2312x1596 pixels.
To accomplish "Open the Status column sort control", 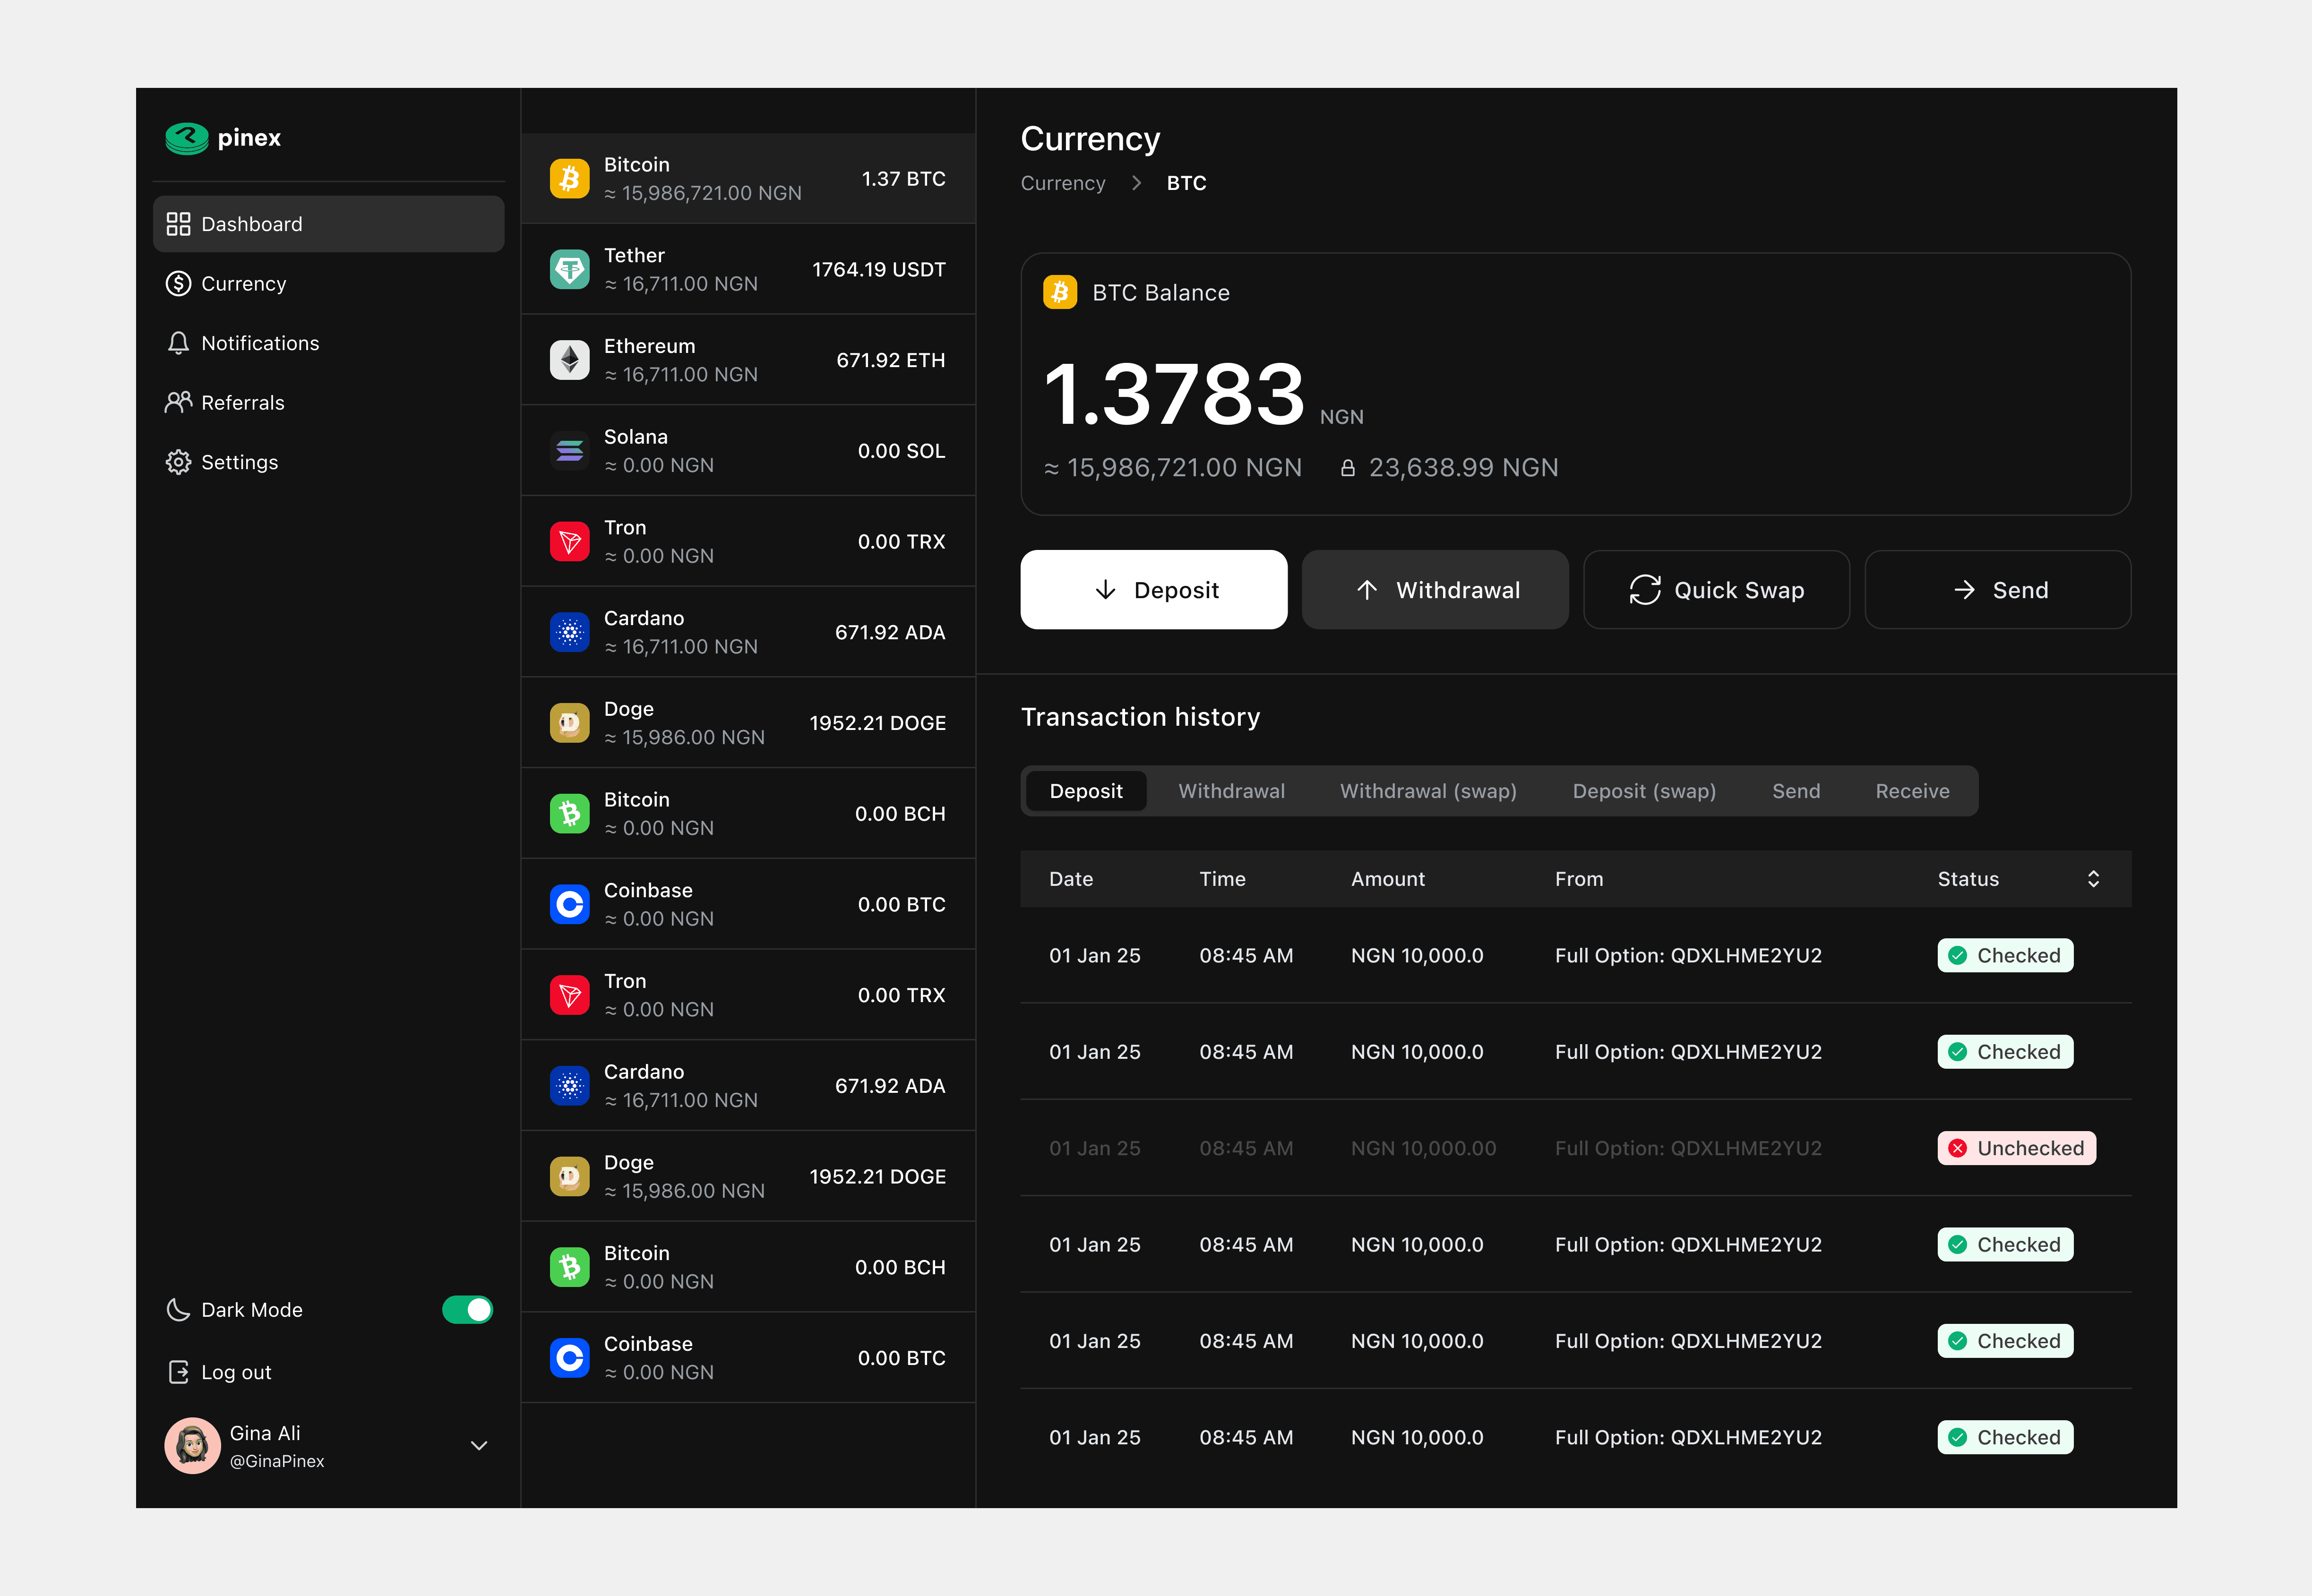I will tap(2094, 878).
